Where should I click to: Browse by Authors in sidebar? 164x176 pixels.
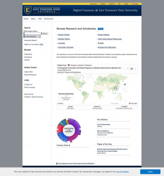(27, 60)
